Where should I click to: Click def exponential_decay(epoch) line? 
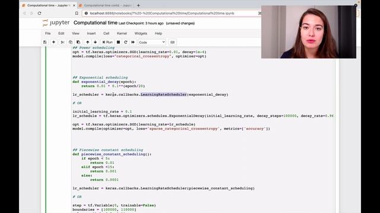[104, 82]
